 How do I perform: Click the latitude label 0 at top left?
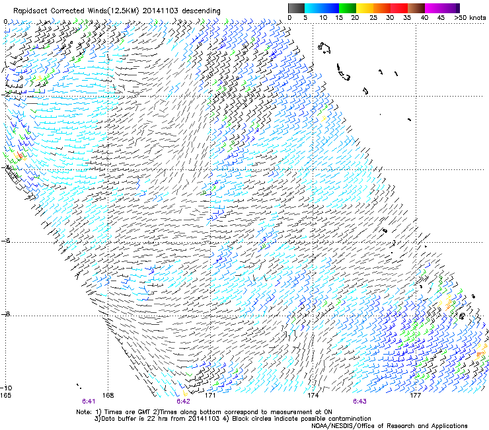pyautogui.click(x=5, y=22)
